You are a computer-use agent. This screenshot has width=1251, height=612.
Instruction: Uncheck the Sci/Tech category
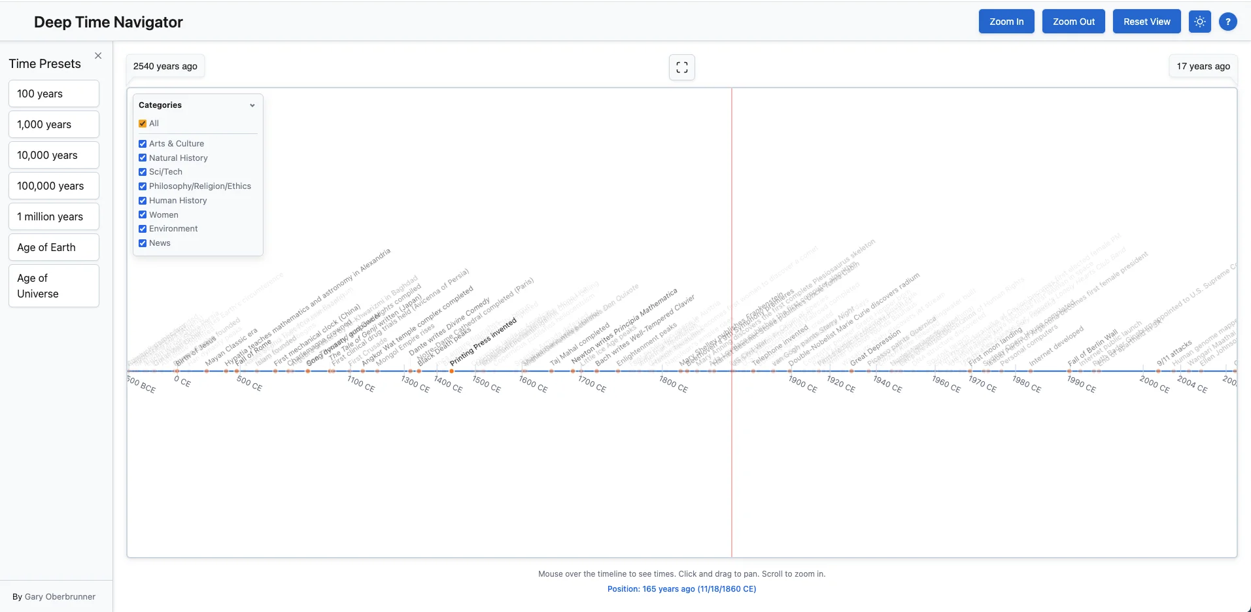coord(143,171)
